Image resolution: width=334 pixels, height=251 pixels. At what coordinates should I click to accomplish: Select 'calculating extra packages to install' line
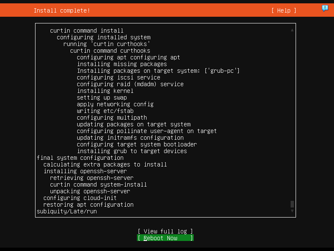(x=105, y=164)
